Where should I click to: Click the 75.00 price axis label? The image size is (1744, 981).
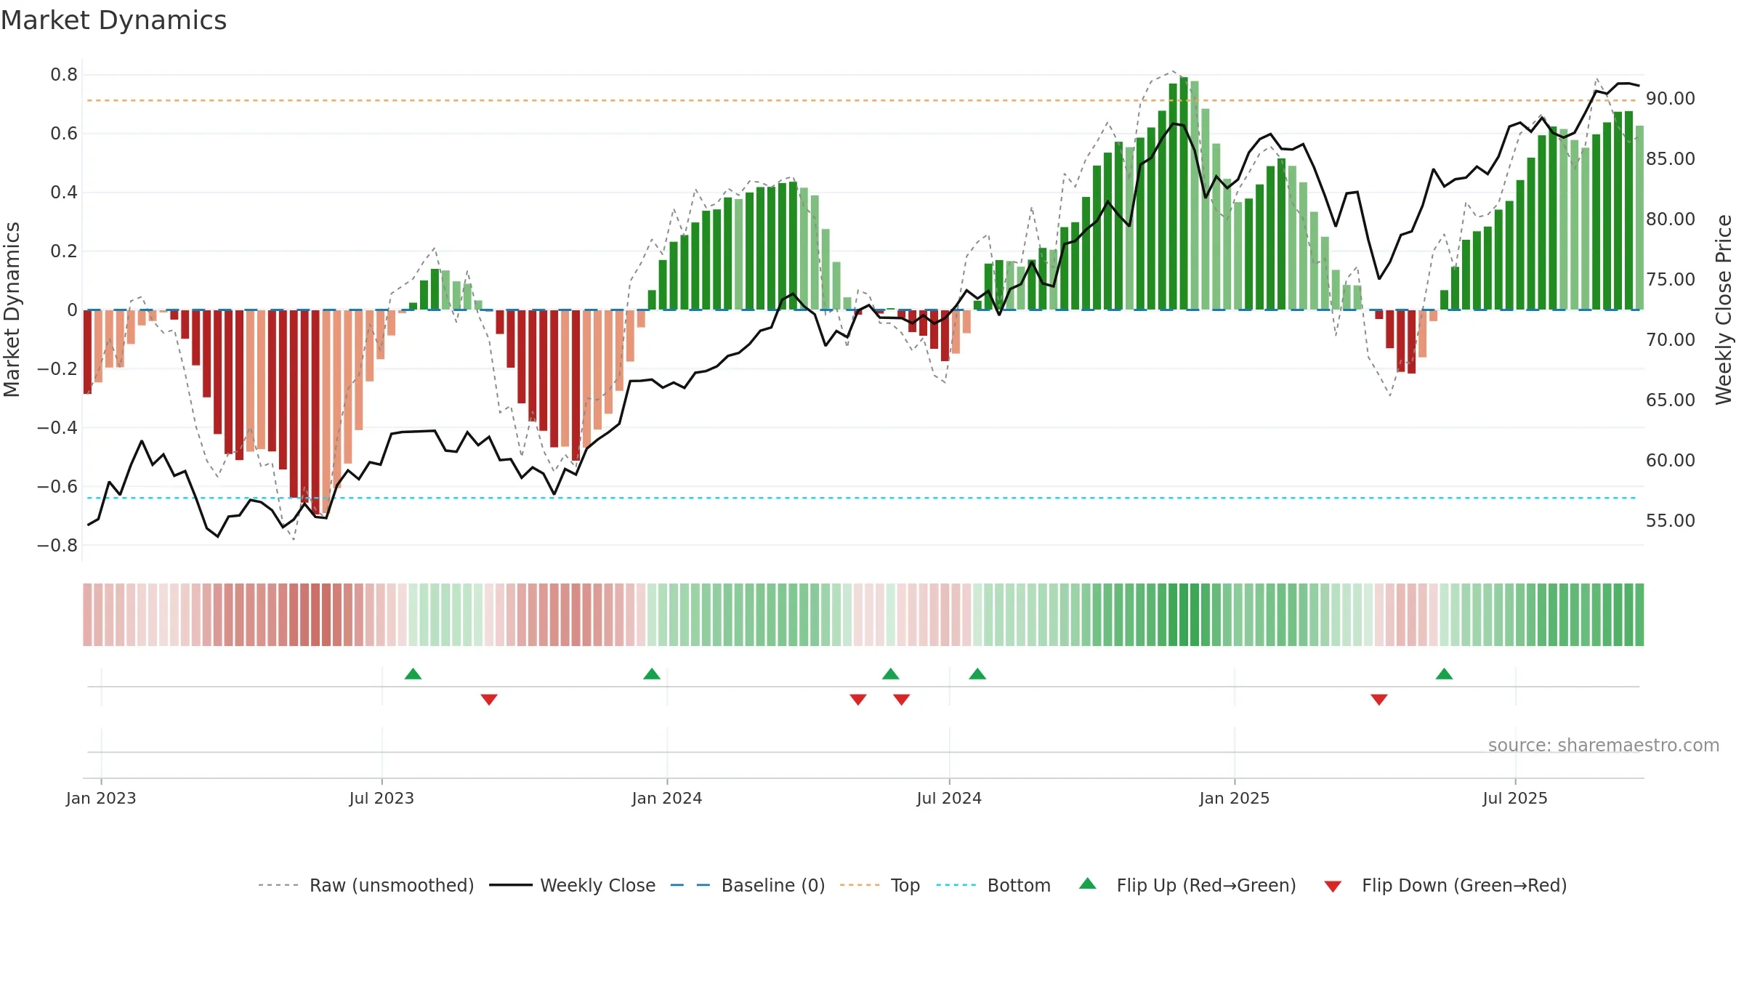coord(1671,279)
